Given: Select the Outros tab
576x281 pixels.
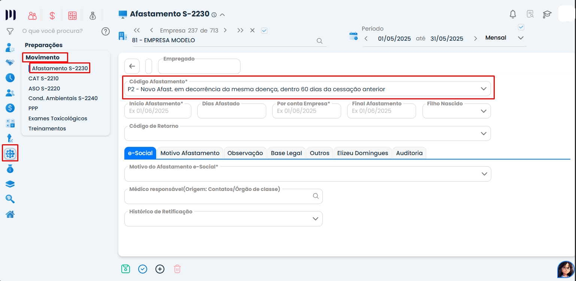Looking at the screenshot, I should coord(320,153).
